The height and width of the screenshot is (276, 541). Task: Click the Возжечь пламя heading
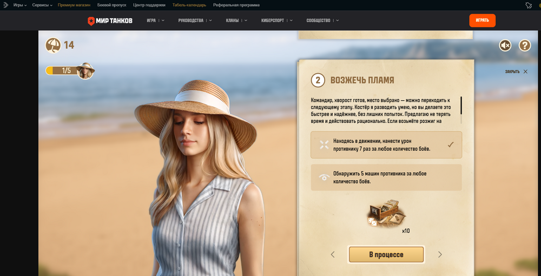(362, 81)
